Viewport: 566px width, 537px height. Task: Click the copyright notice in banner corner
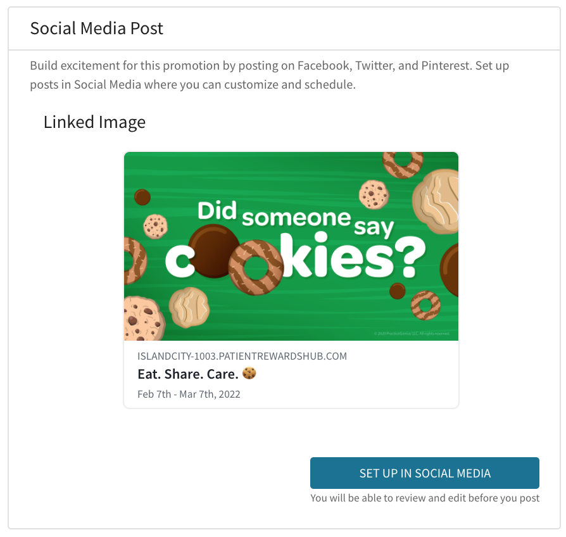[412, 333]
